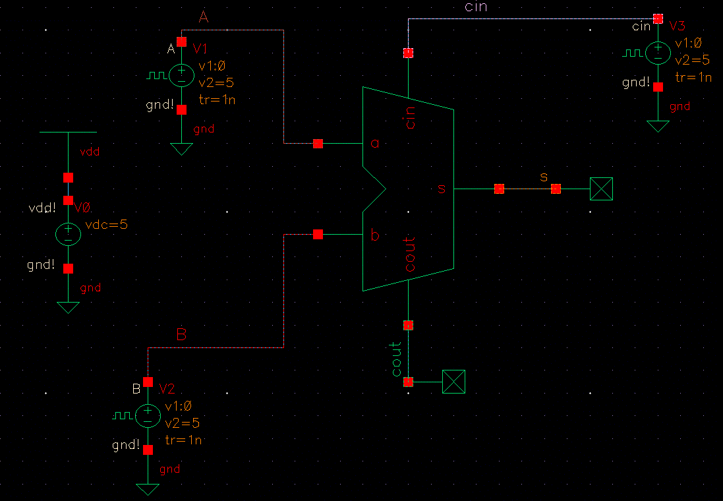This screenshot has height=501, width=723.
Task: Select the vdd supply rail symbol
Action: (69, 133)
